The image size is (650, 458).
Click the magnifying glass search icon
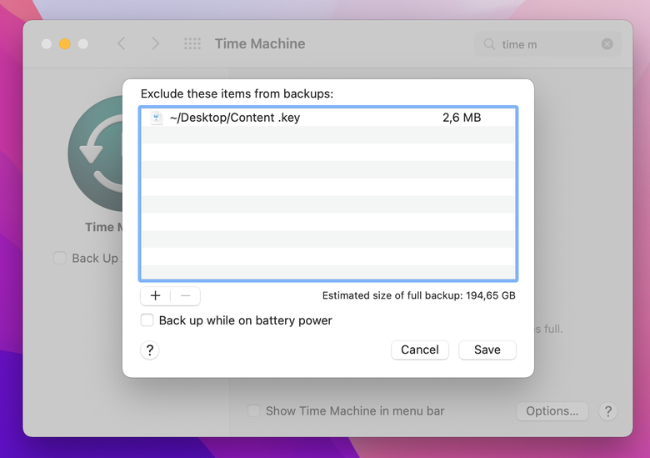point(489,44)
